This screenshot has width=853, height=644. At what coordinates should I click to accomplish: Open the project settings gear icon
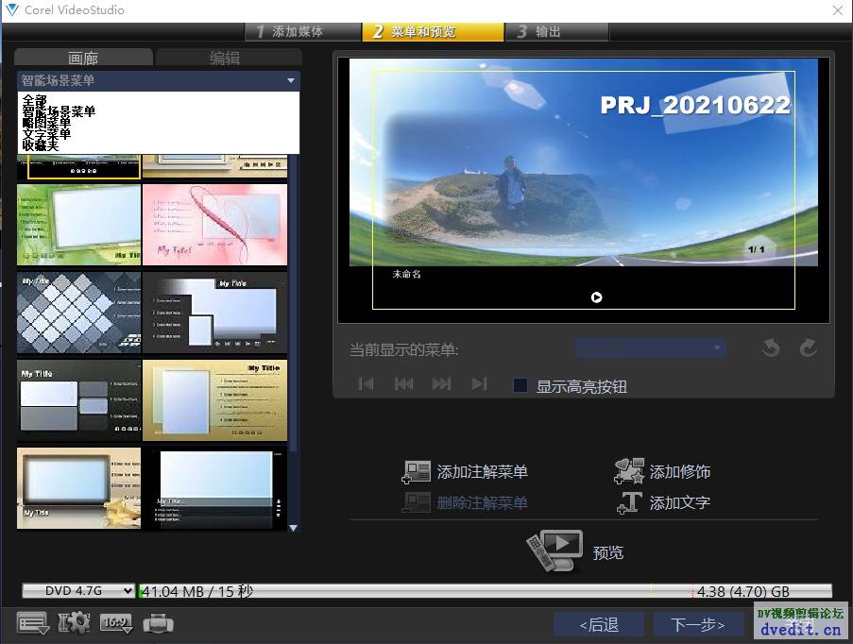coord(74,623)
